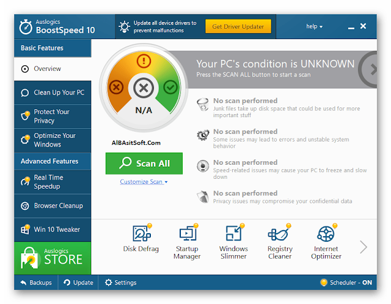Click Basic Features section header
Screen dimensions: 391x304
pyautogui.click(x=53, y=48)
